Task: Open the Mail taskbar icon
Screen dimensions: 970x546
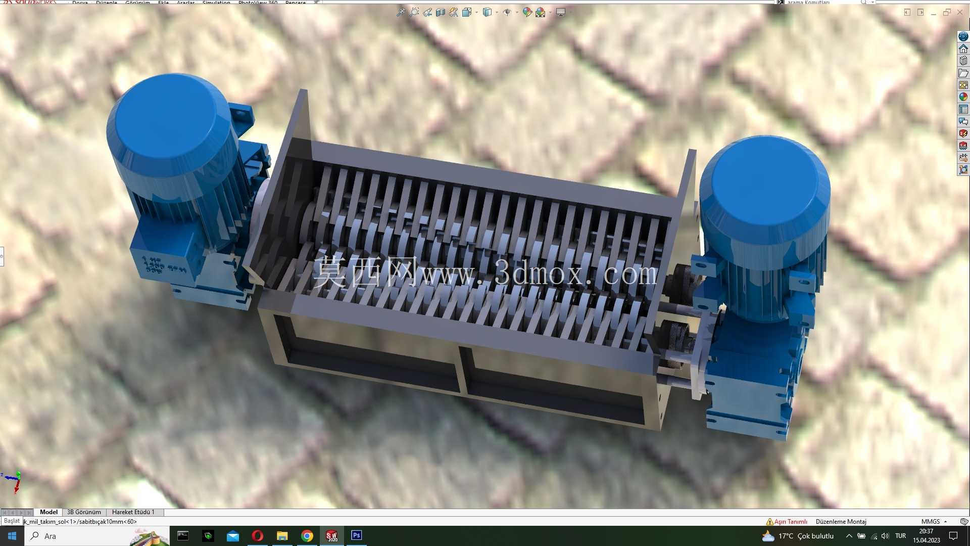Action: pos(233,536)
